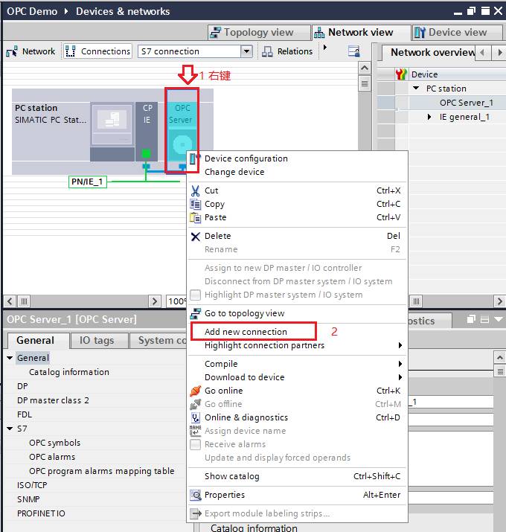Click the view settings icon beside Relations
Image resolution: width=506 pixels, height=532 pixels.
pyautogui.click(x=354, y=51)
